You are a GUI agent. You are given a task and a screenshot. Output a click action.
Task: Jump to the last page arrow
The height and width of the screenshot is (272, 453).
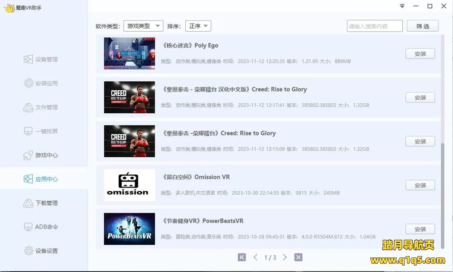point(298,257)
